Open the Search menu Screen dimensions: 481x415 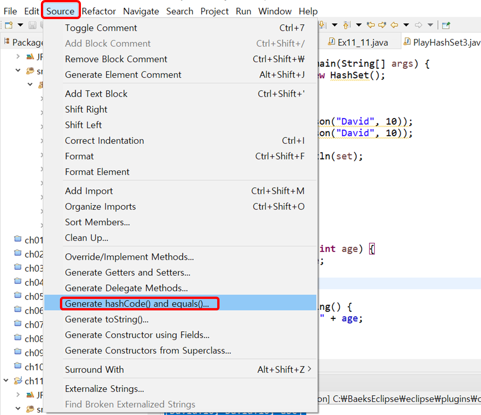point(179,11)
